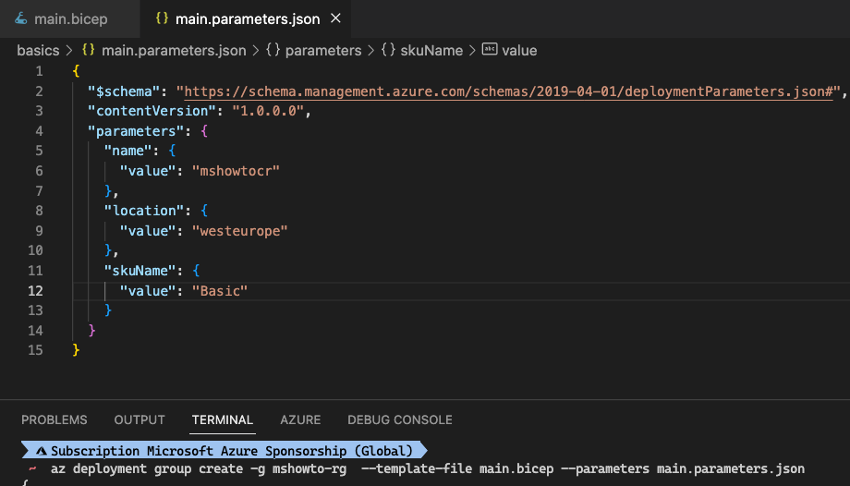Open the deploymentParameters.json schema URL link
The image size is (850, 486).
[x=508, y=91]
